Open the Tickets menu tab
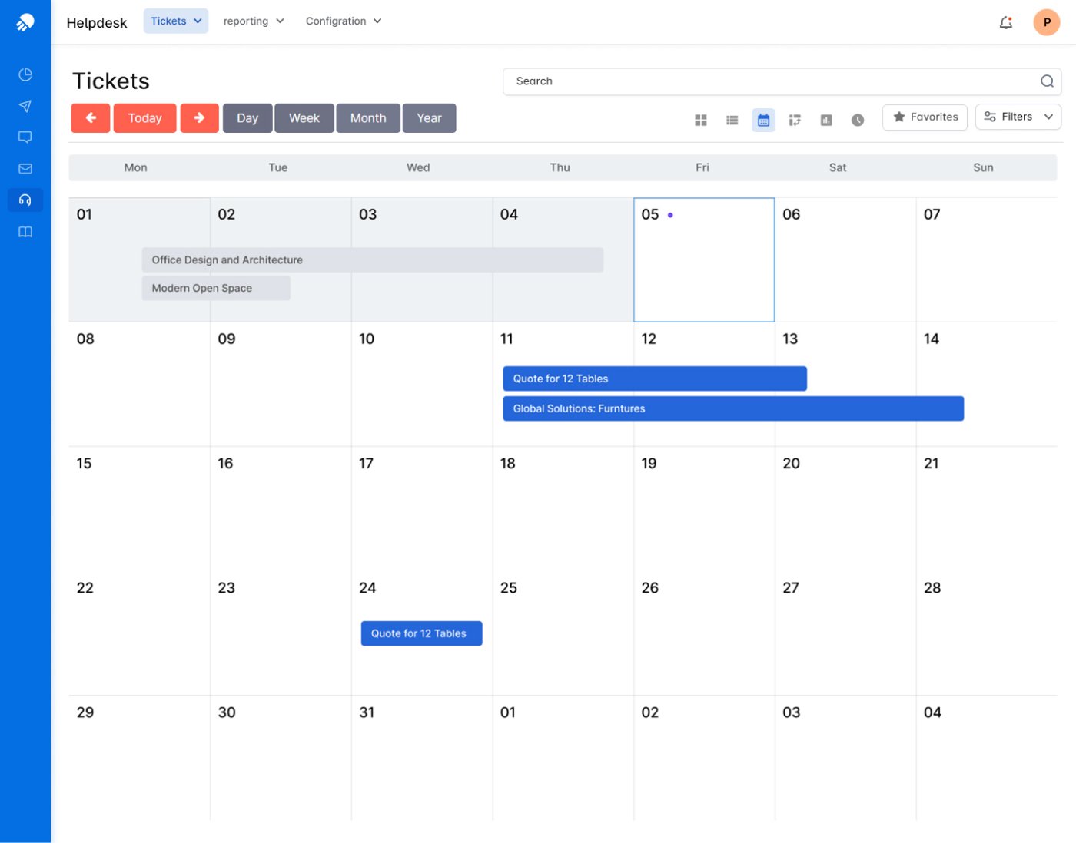The image size is (1076, 843). (175, 21)
